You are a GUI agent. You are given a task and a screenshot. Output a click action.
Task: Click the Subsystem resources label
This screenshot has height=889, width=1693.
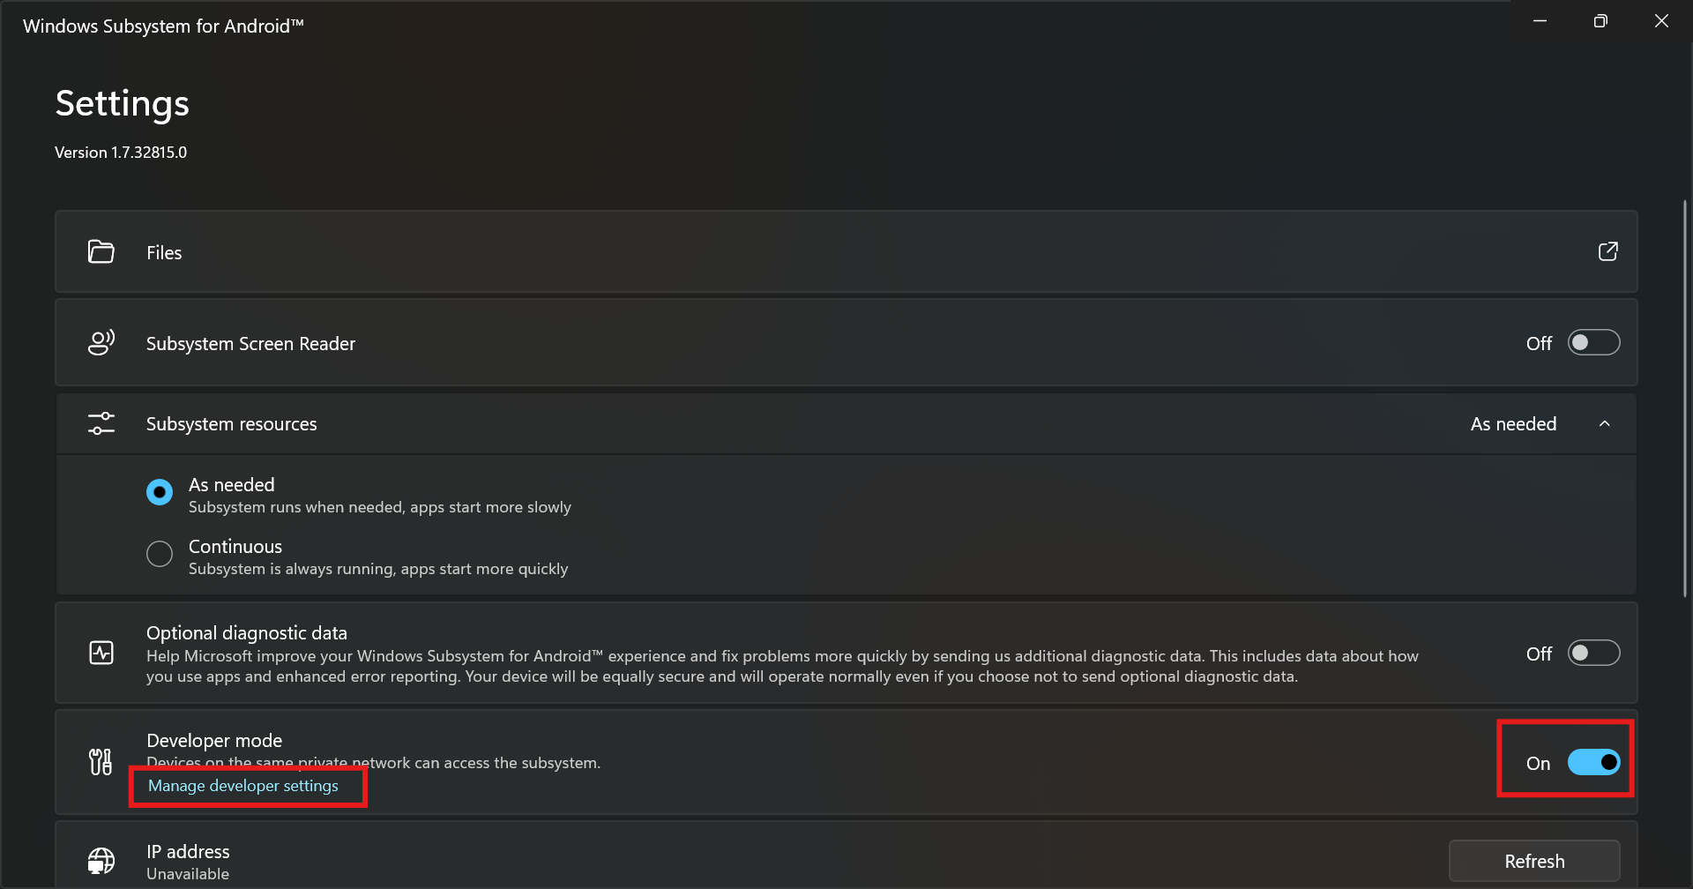(x=231, y=424)
